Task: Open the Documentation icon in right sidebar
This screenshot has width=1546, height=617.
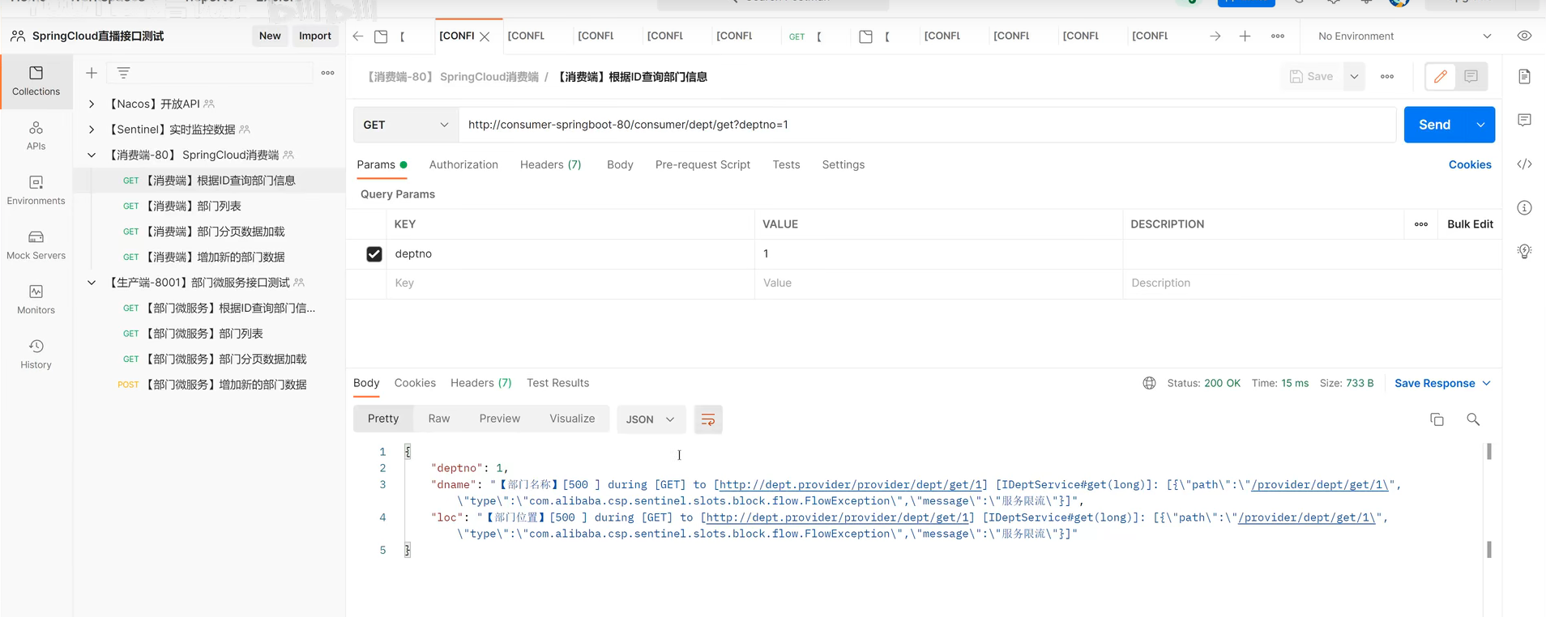Action: point(1524,77)
